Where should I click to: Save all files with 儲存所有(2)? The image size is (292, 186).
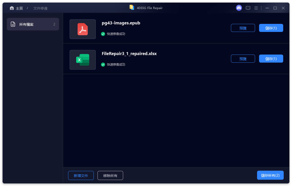click(x=270, y=175)
